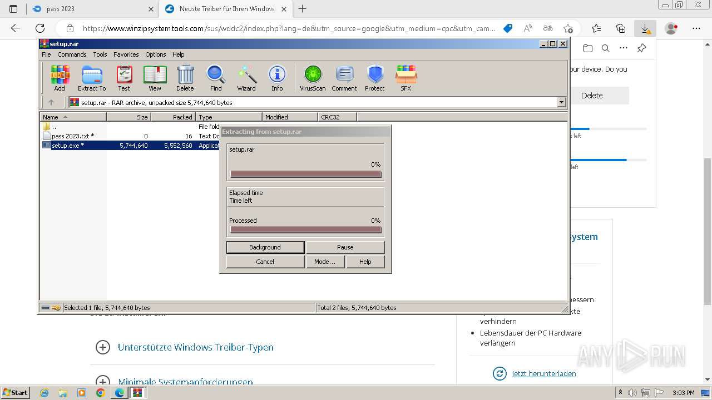Image resolution: width=712 pixels, height=400 pixels.
Task: Open the File menu
Action: pyautogui.click(x=46, y=54)
